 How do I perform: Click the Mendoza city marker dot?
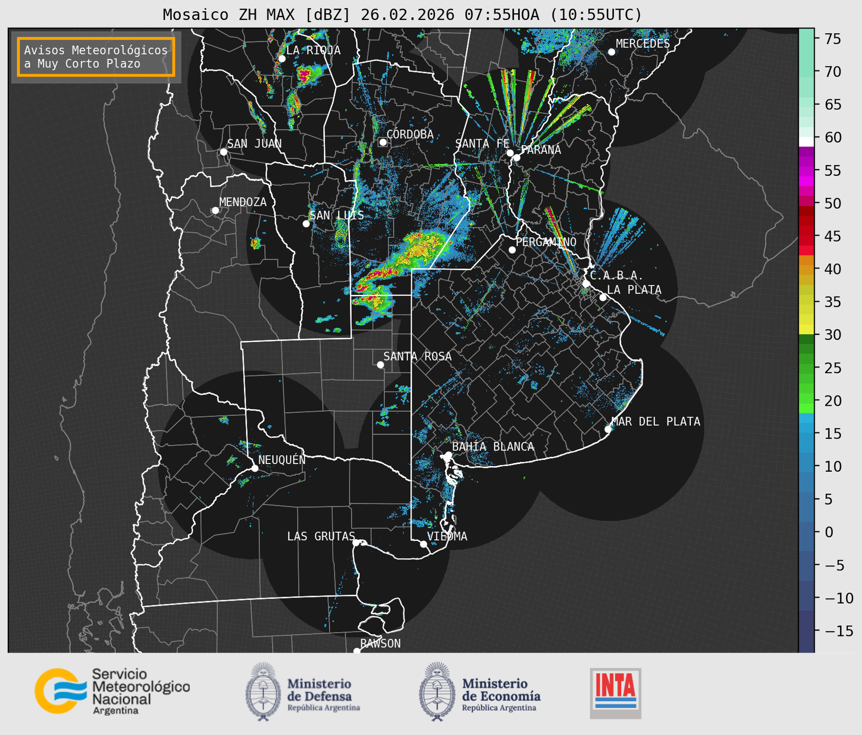tap(216, 211)
